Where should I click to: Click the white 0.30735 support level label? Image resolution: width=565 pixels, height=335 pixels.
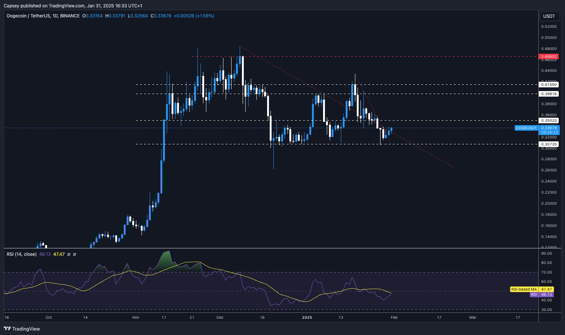(549, 144)
